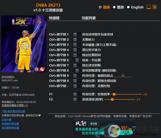161x138 pixels.
Task: Select 简体 language radio button
Action: [x=100, y=7]
